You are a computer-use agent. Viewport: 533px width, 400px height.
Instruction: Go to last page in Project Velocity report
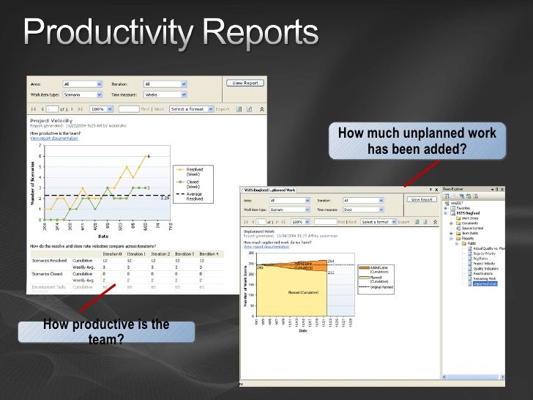pyautogui.click(x=81, y=109)
